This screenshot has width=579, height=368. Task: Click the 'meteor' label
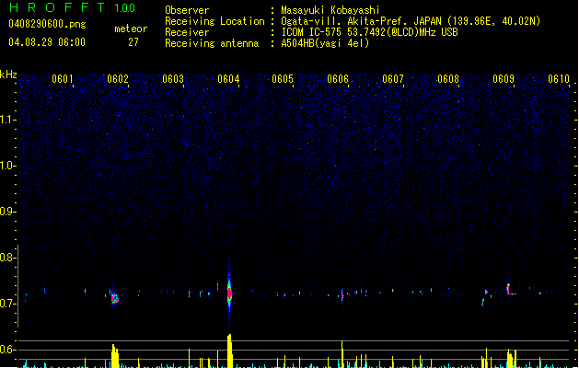(x=131, y=29)
